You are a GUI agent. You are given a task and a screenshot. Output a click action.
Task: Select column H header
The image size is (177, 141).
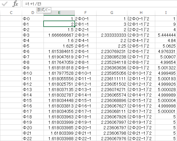pyautogui.click(x=141, y=13)
